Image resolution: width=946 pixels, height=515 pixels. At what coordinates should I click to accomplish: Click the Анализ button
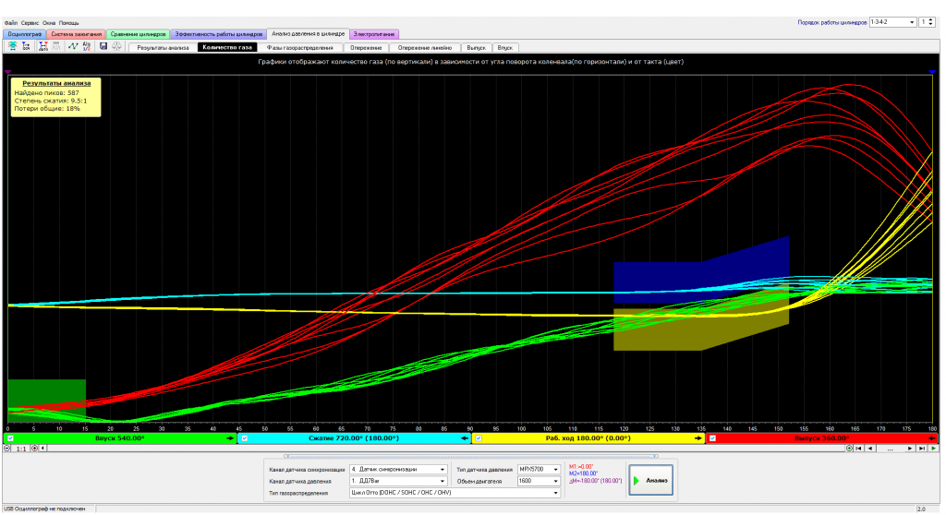coord(651,481)
